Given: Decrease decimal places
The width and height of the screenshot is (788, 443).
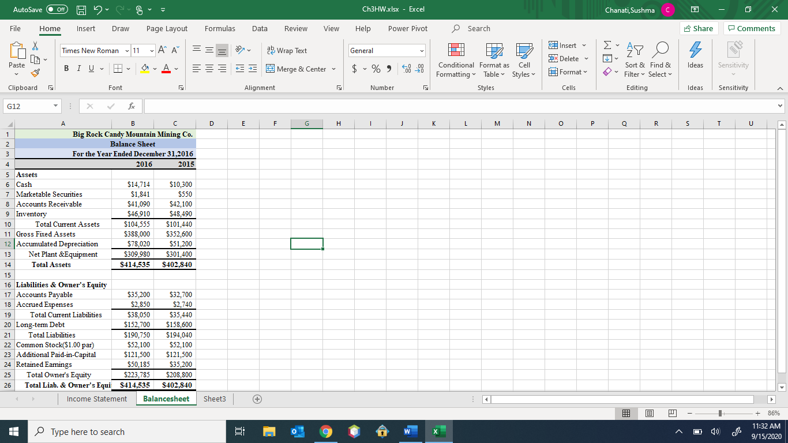Looking at the screenshot, I should [419, 69].
